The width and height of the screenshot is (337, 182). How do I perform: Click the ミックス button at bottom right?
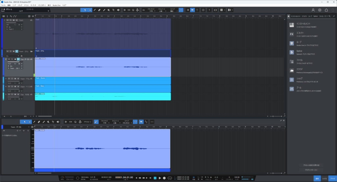point(324,178)
